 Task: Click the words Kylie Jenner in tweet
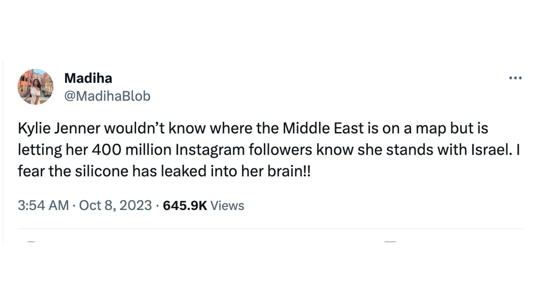(x=59, y=128)
